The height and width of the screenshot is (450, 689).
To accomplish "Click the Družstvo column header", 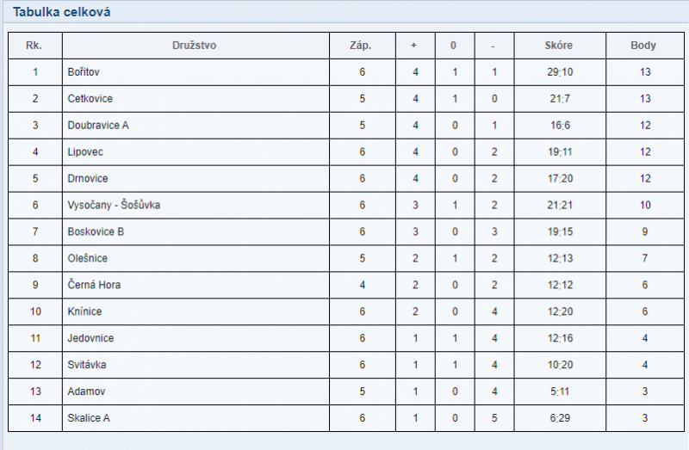I will click(x=195, y=46).
